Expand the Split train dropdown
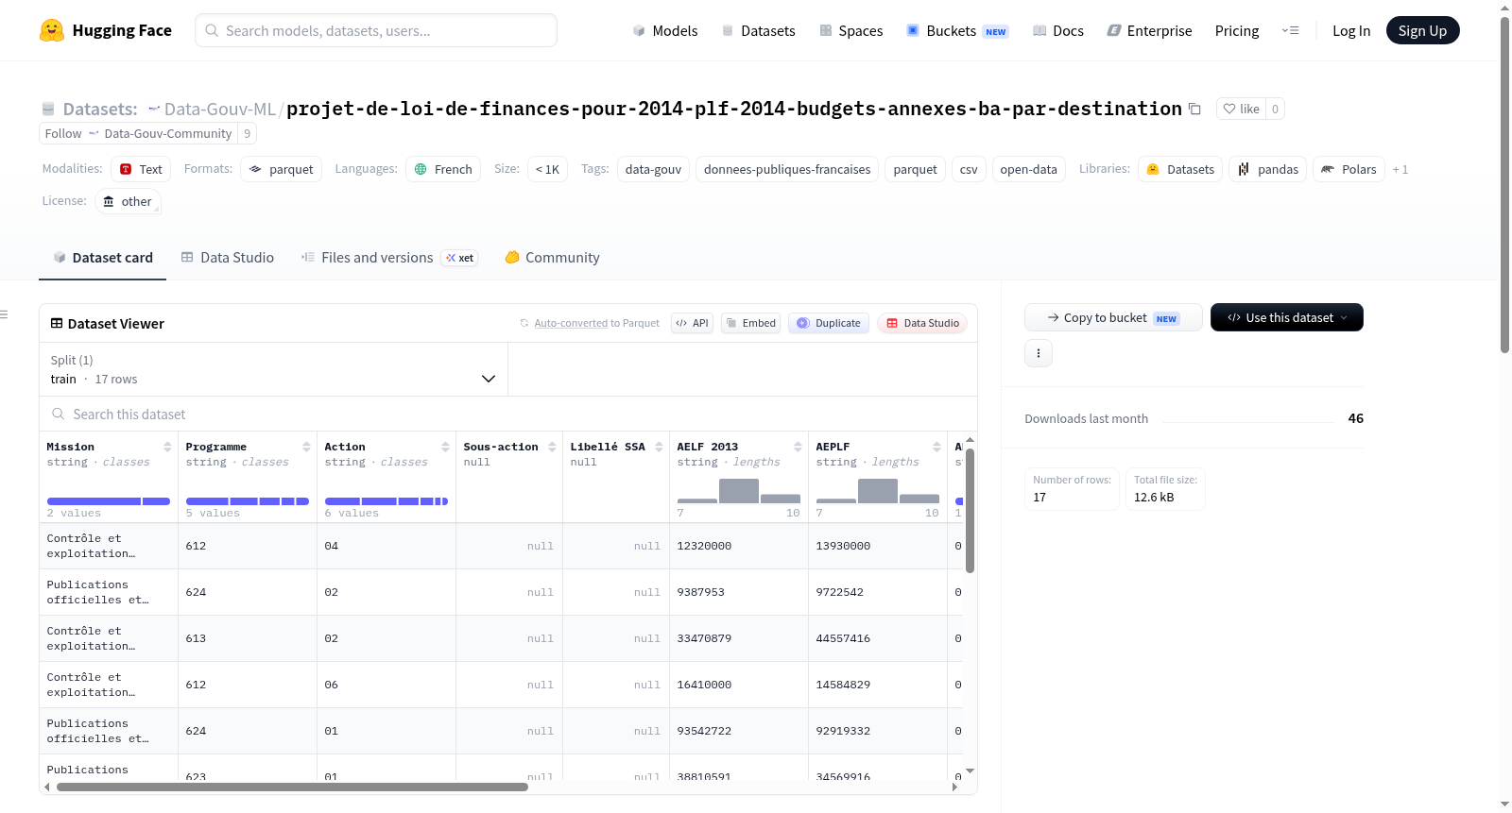 274,369
